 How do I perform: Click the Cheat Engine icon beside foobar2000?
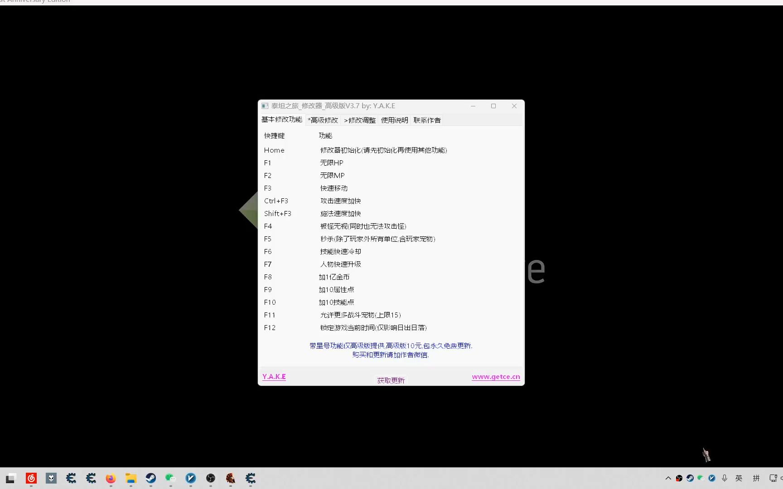pyautogui.click(x=71, y=478)
